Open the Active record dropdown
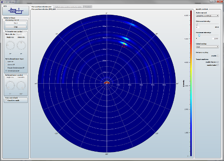 pos(207,16)
